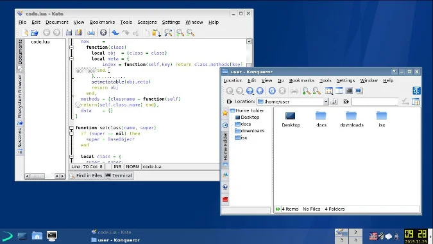Screen dimensions: 433x244
Task: Open the location history dropdown in Konqueror
Action: click(326, 101)
